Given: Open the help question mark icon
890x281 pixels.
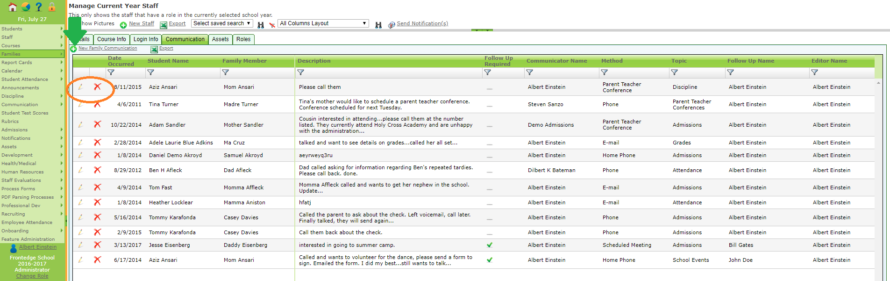Looking at the screenshot, I should click(39, 7).
